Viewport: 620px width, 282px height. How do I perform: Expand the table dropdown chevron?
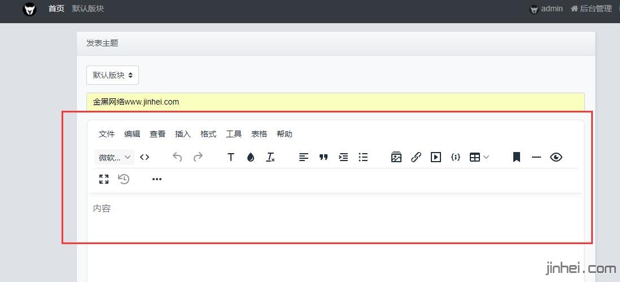[486, 157]
